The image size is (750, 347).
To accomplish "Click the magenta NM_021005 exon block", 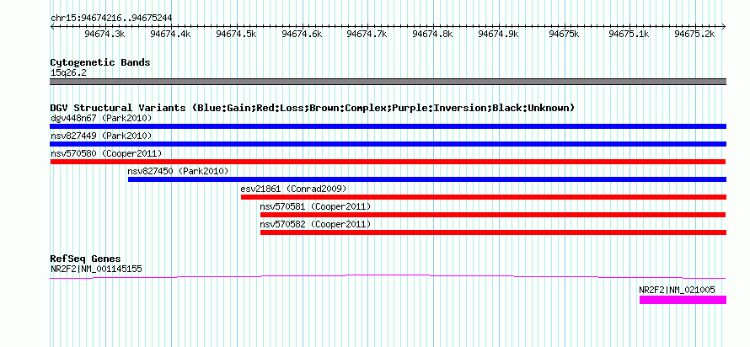I will pos(683,300).
